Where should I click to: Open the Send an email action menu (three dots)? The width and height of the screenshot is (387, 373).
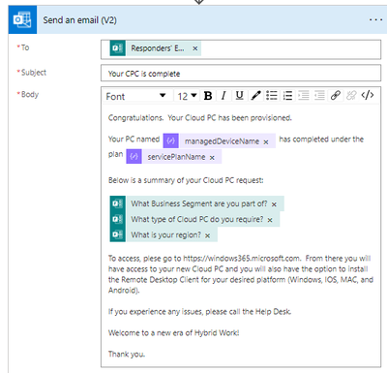pyautogui.click(x=375, y=20)
